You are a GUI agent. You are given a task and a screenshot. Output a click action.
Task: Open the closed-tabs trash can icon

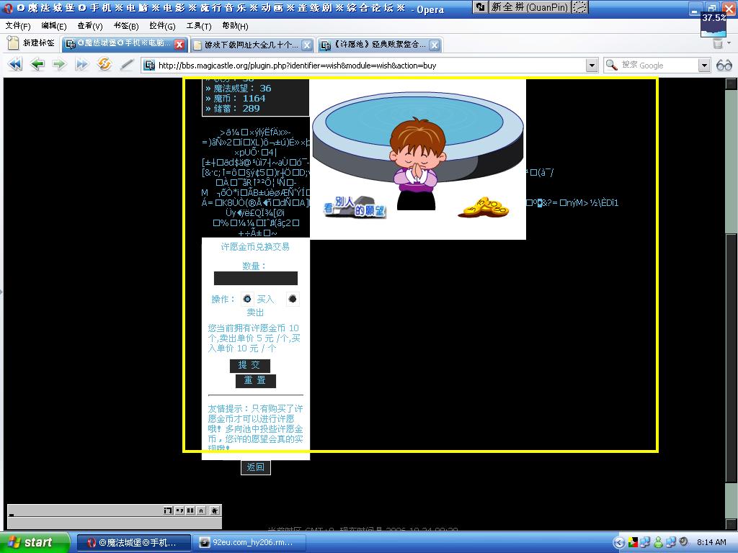[x=718, y=43]
